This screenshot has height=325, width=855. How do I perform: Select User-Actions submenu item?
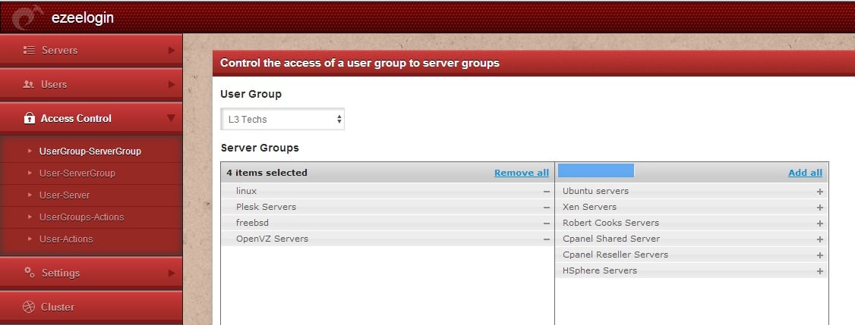coord(66,239)
